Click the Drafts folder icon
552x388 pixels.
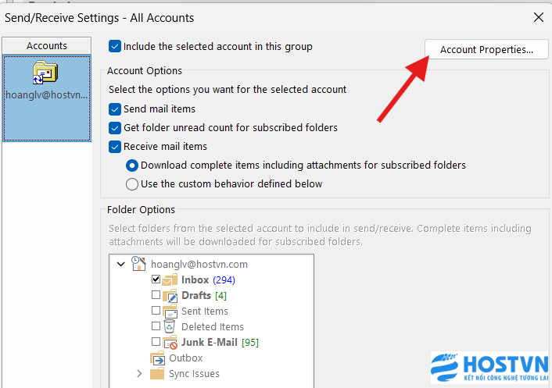170,295
